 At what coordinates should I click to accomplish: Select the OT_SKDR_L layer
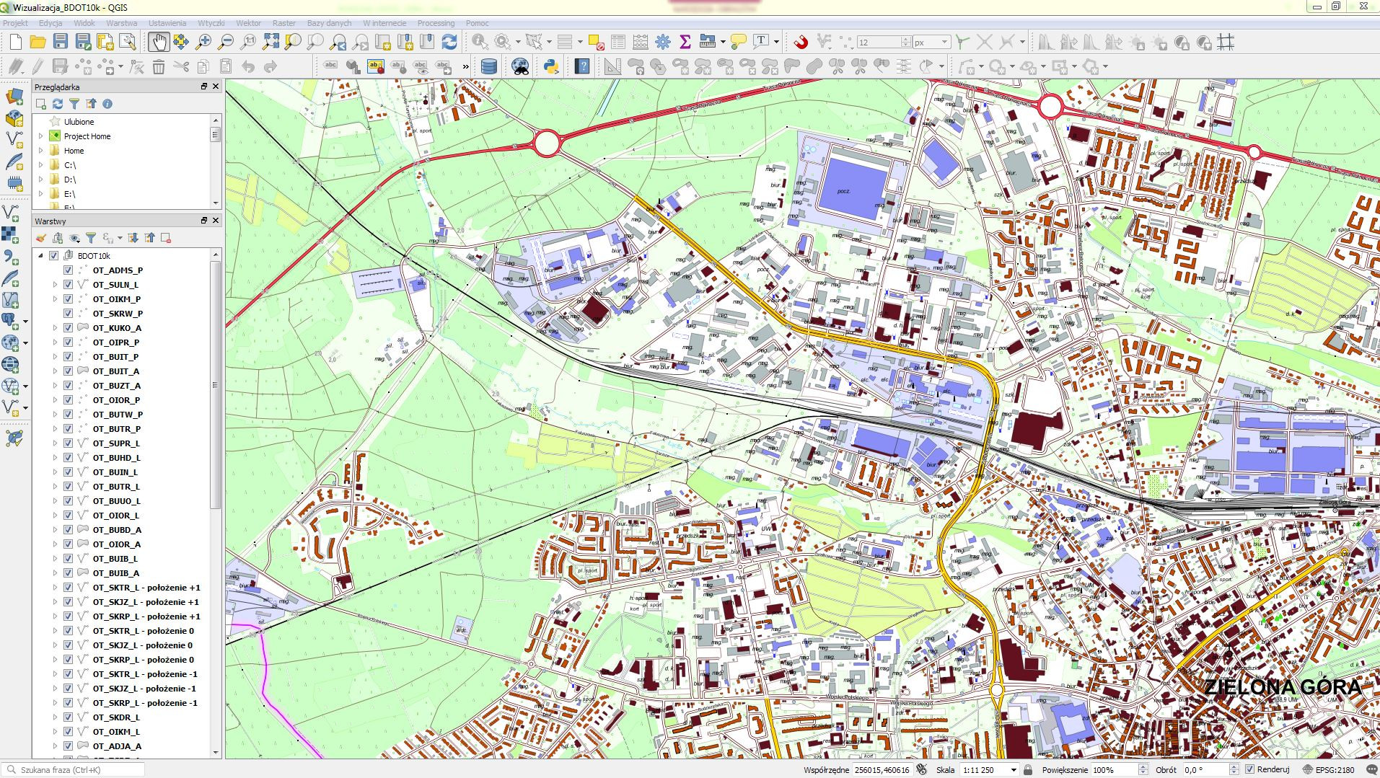click(116, 717)
